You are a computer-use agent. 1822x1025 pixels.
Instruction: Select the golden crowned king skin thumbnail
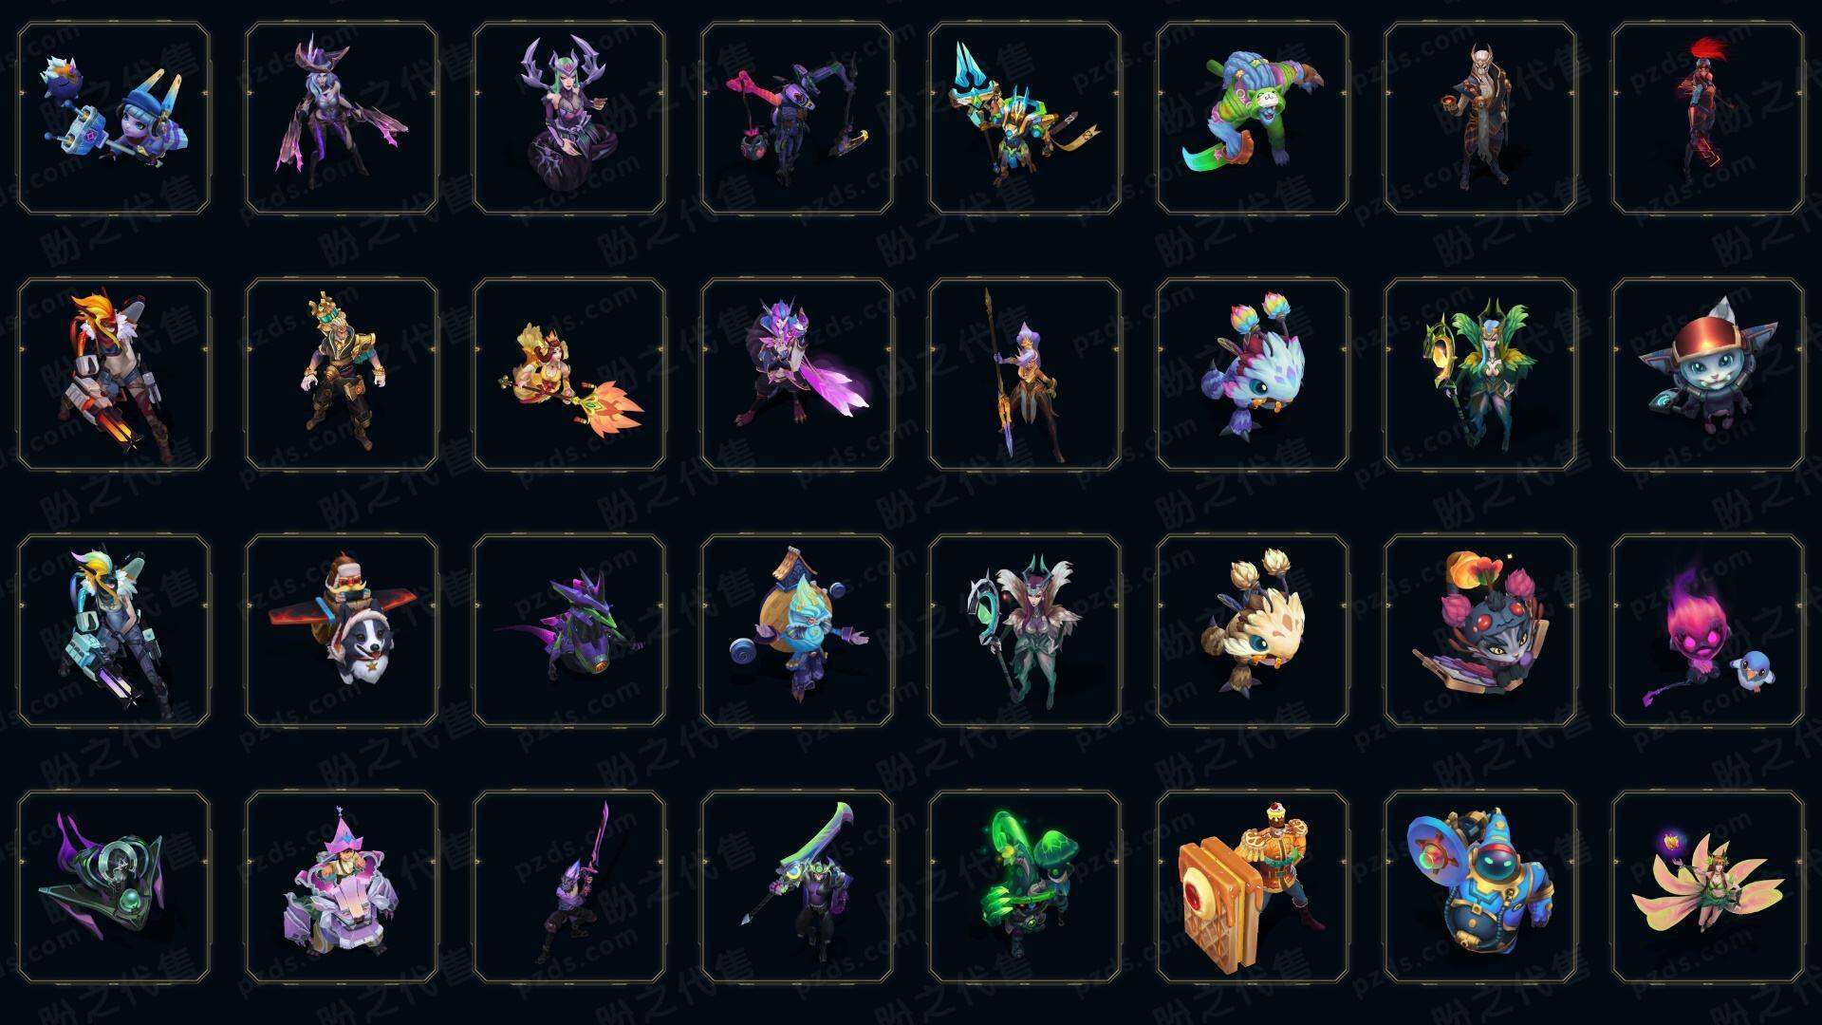click(342, 374)
